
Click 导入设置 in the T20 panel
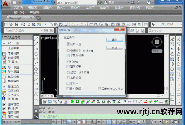[x=13, y=72]
